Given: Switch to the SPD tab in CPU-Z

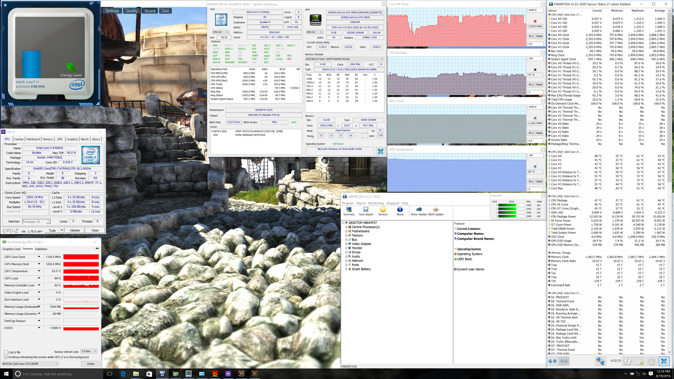Looking at the screenshot, I should pos(60,139).
